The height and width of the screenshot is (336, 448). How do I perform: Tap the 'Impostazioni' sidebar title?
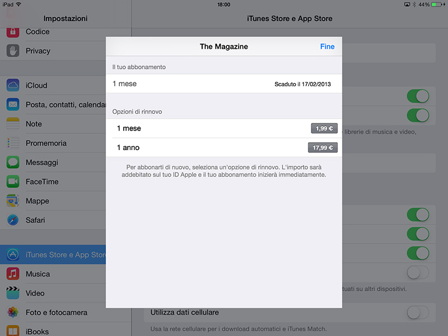point(66,18)
